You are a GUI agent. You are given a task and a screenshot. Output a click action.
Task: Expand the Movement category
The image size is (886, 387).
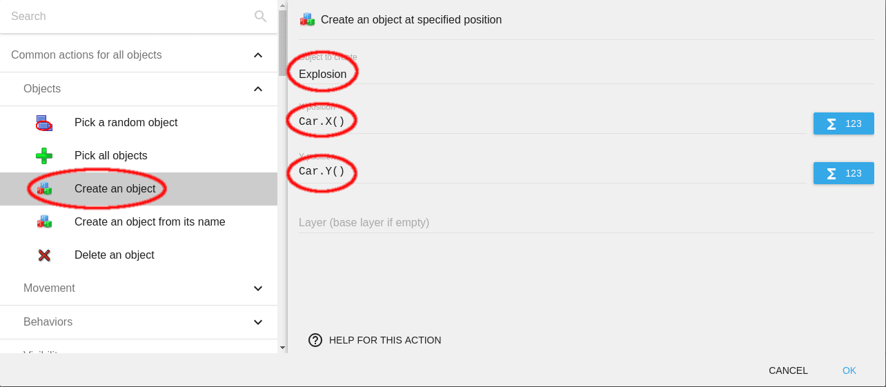[258, 288]
